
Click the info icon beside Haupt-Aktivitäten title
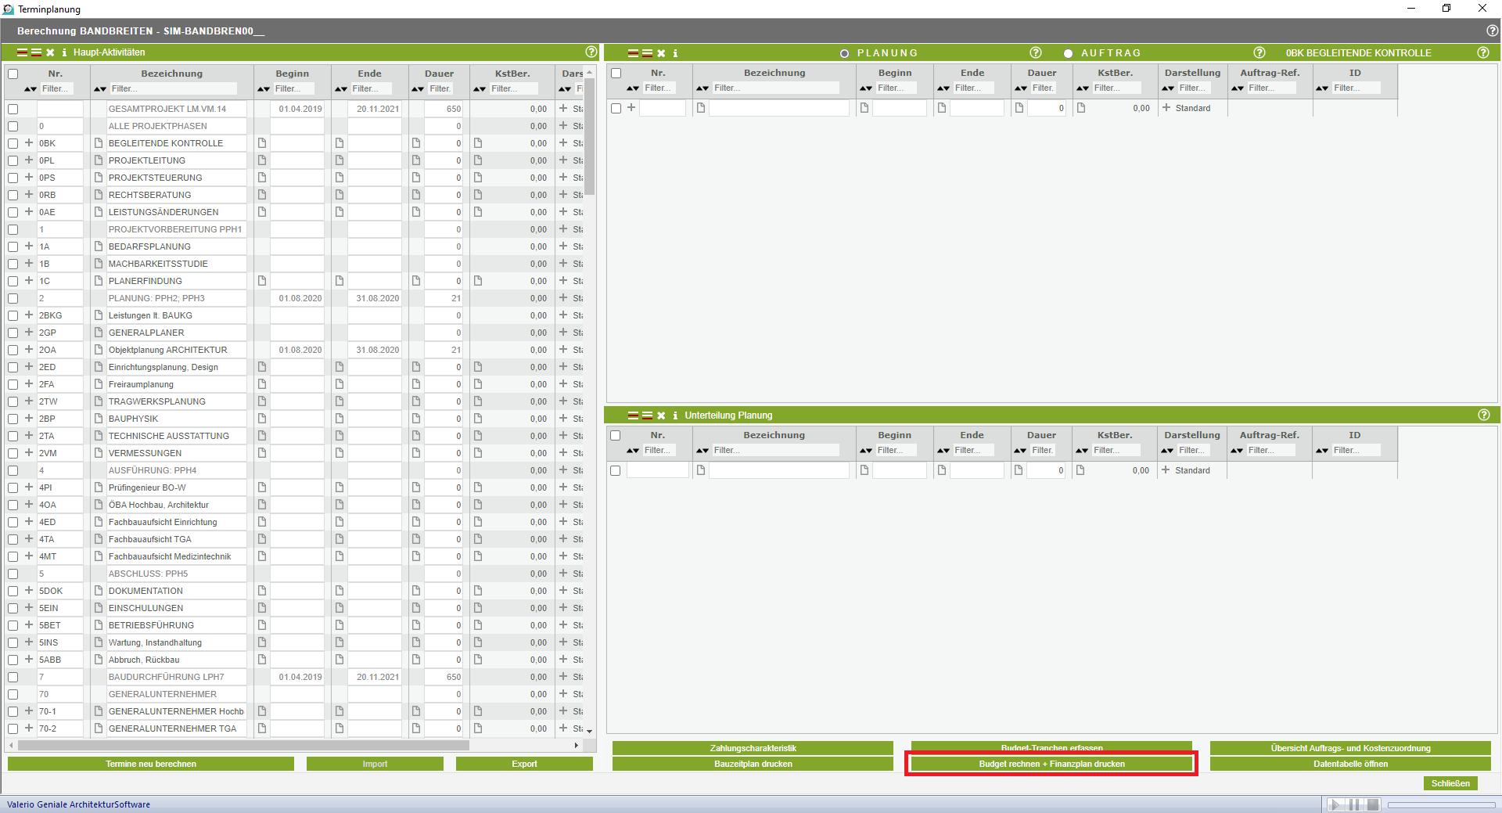pyautogui.click(x=64, y=52)
